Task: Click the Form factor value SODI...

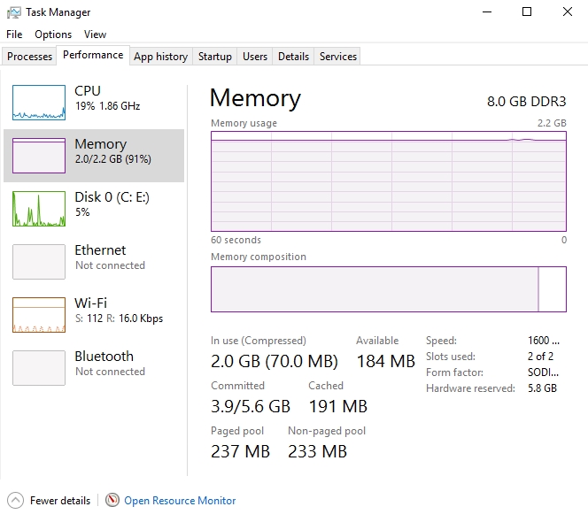Action: [x=543, y=372]
